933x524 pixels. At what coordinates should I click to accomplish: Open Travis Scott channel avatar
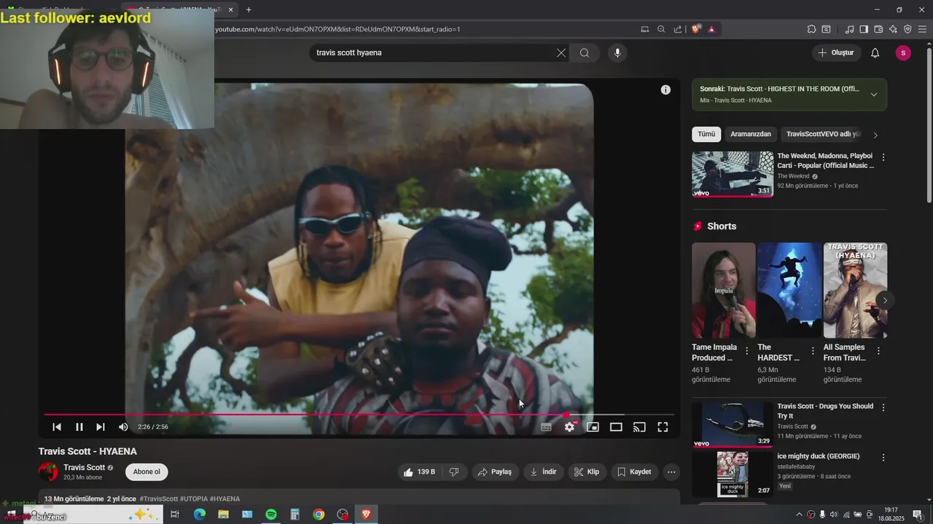[48, 472]
